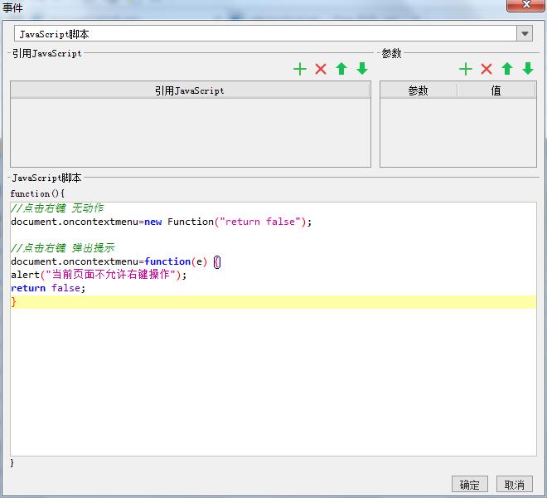The width and height of the screenshot is (547, 498).
Task: Confirm with the 确定 button
Action: [470, 485]
